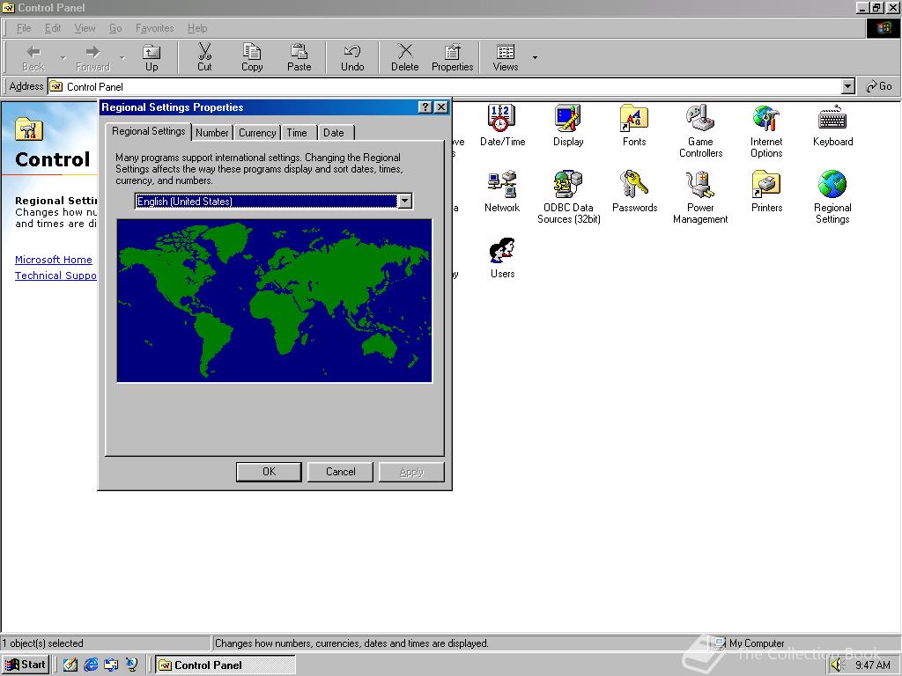
Task: Click the Control Panel taskbar button
Action: click(225, 665)
